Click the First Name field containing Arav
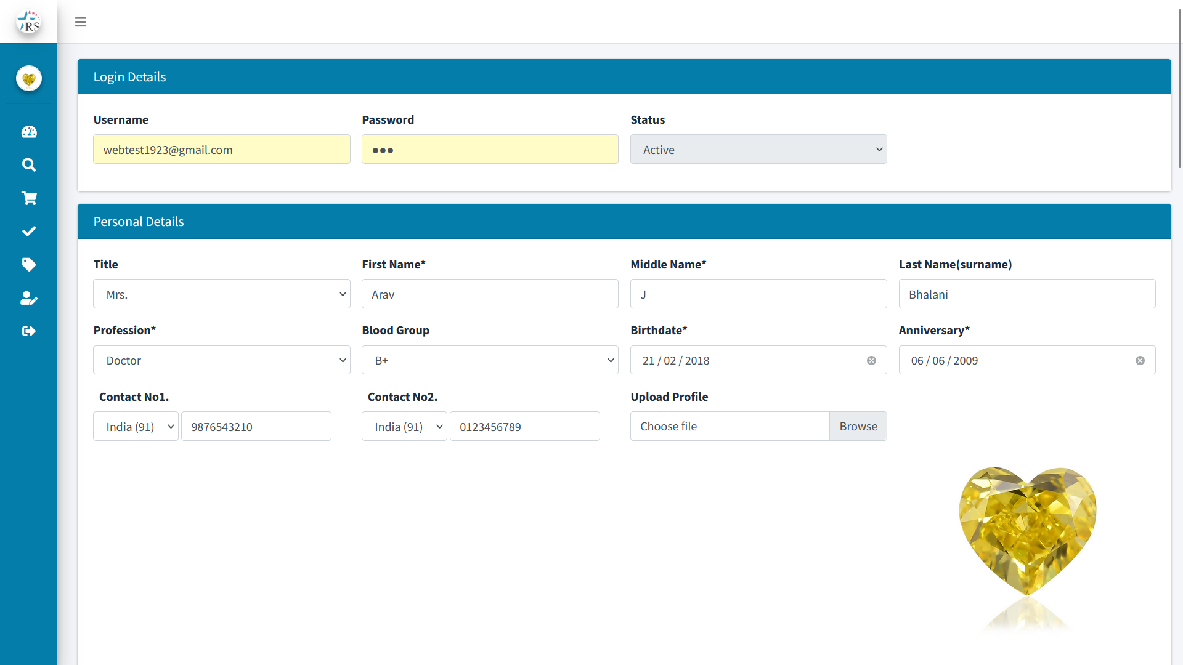The height and width of the screenshot is (665, 1183). 490,294
